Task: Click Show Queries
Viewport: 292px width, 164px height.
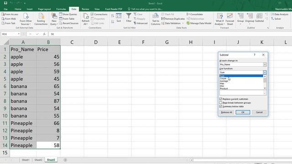Action: 68,14
